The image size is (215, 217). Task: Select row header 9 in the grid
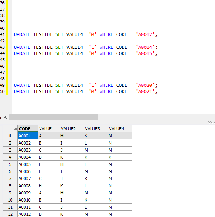pos(10,193)
